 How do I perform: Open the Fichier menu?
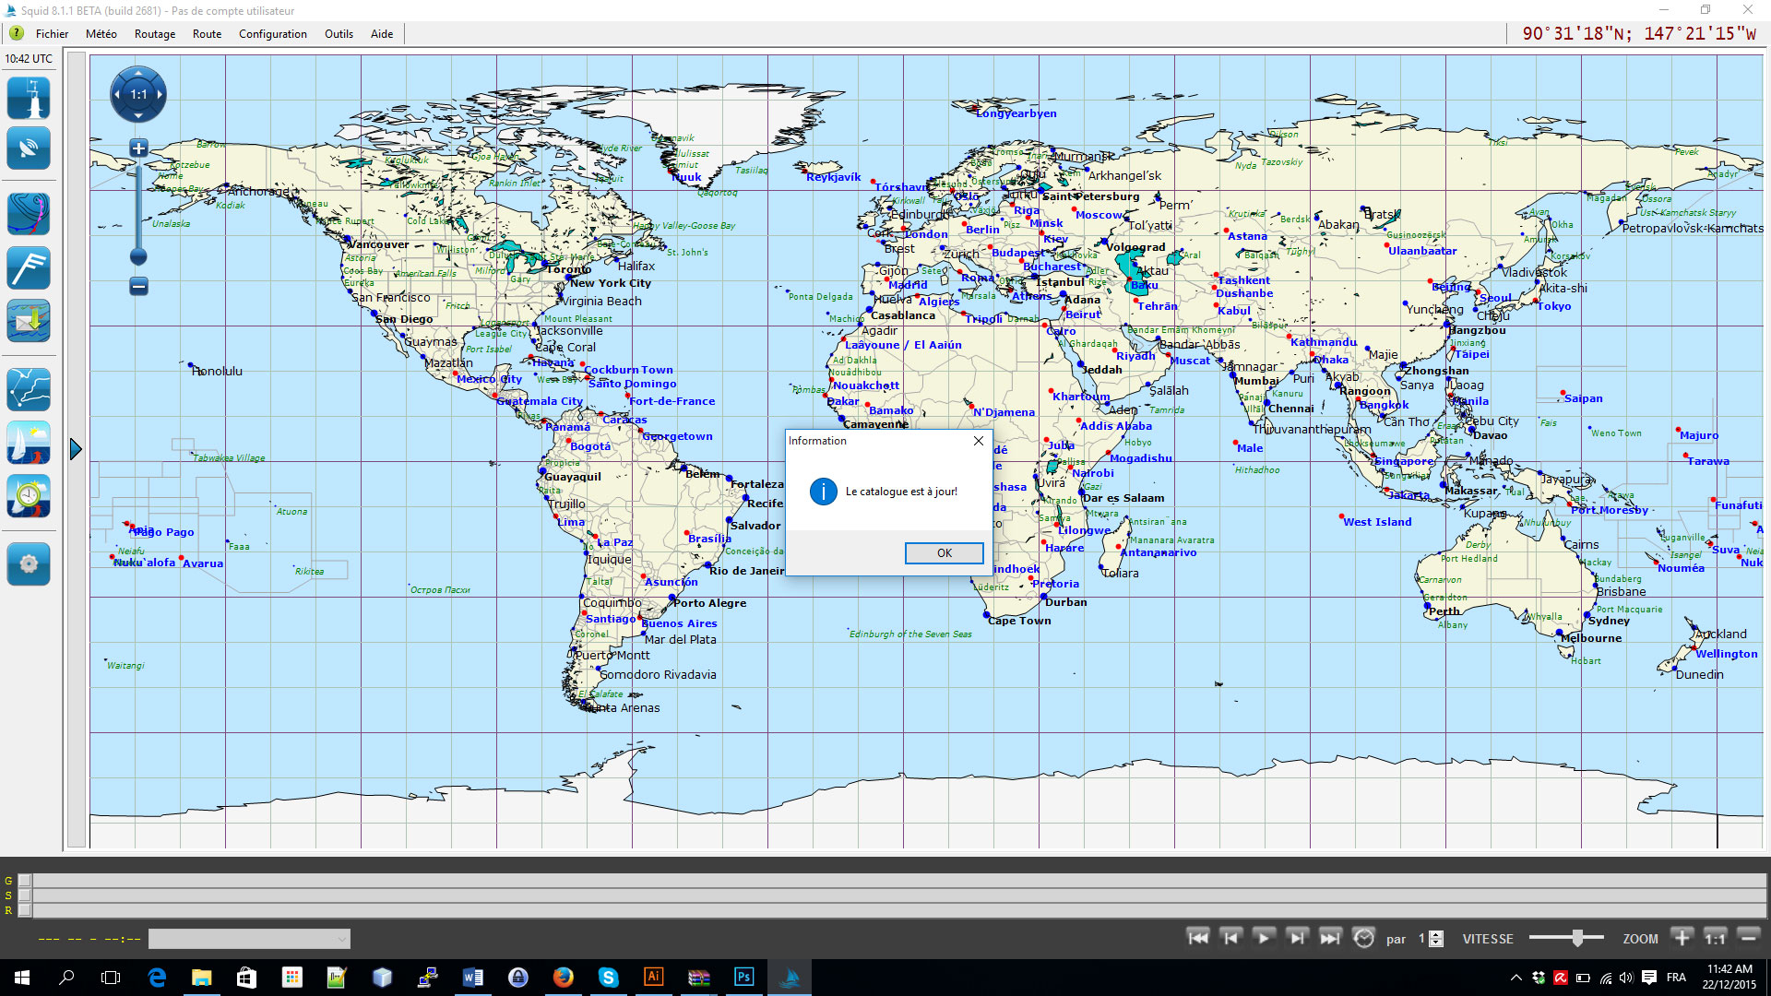pyautogui.click(x=52, y=34)
